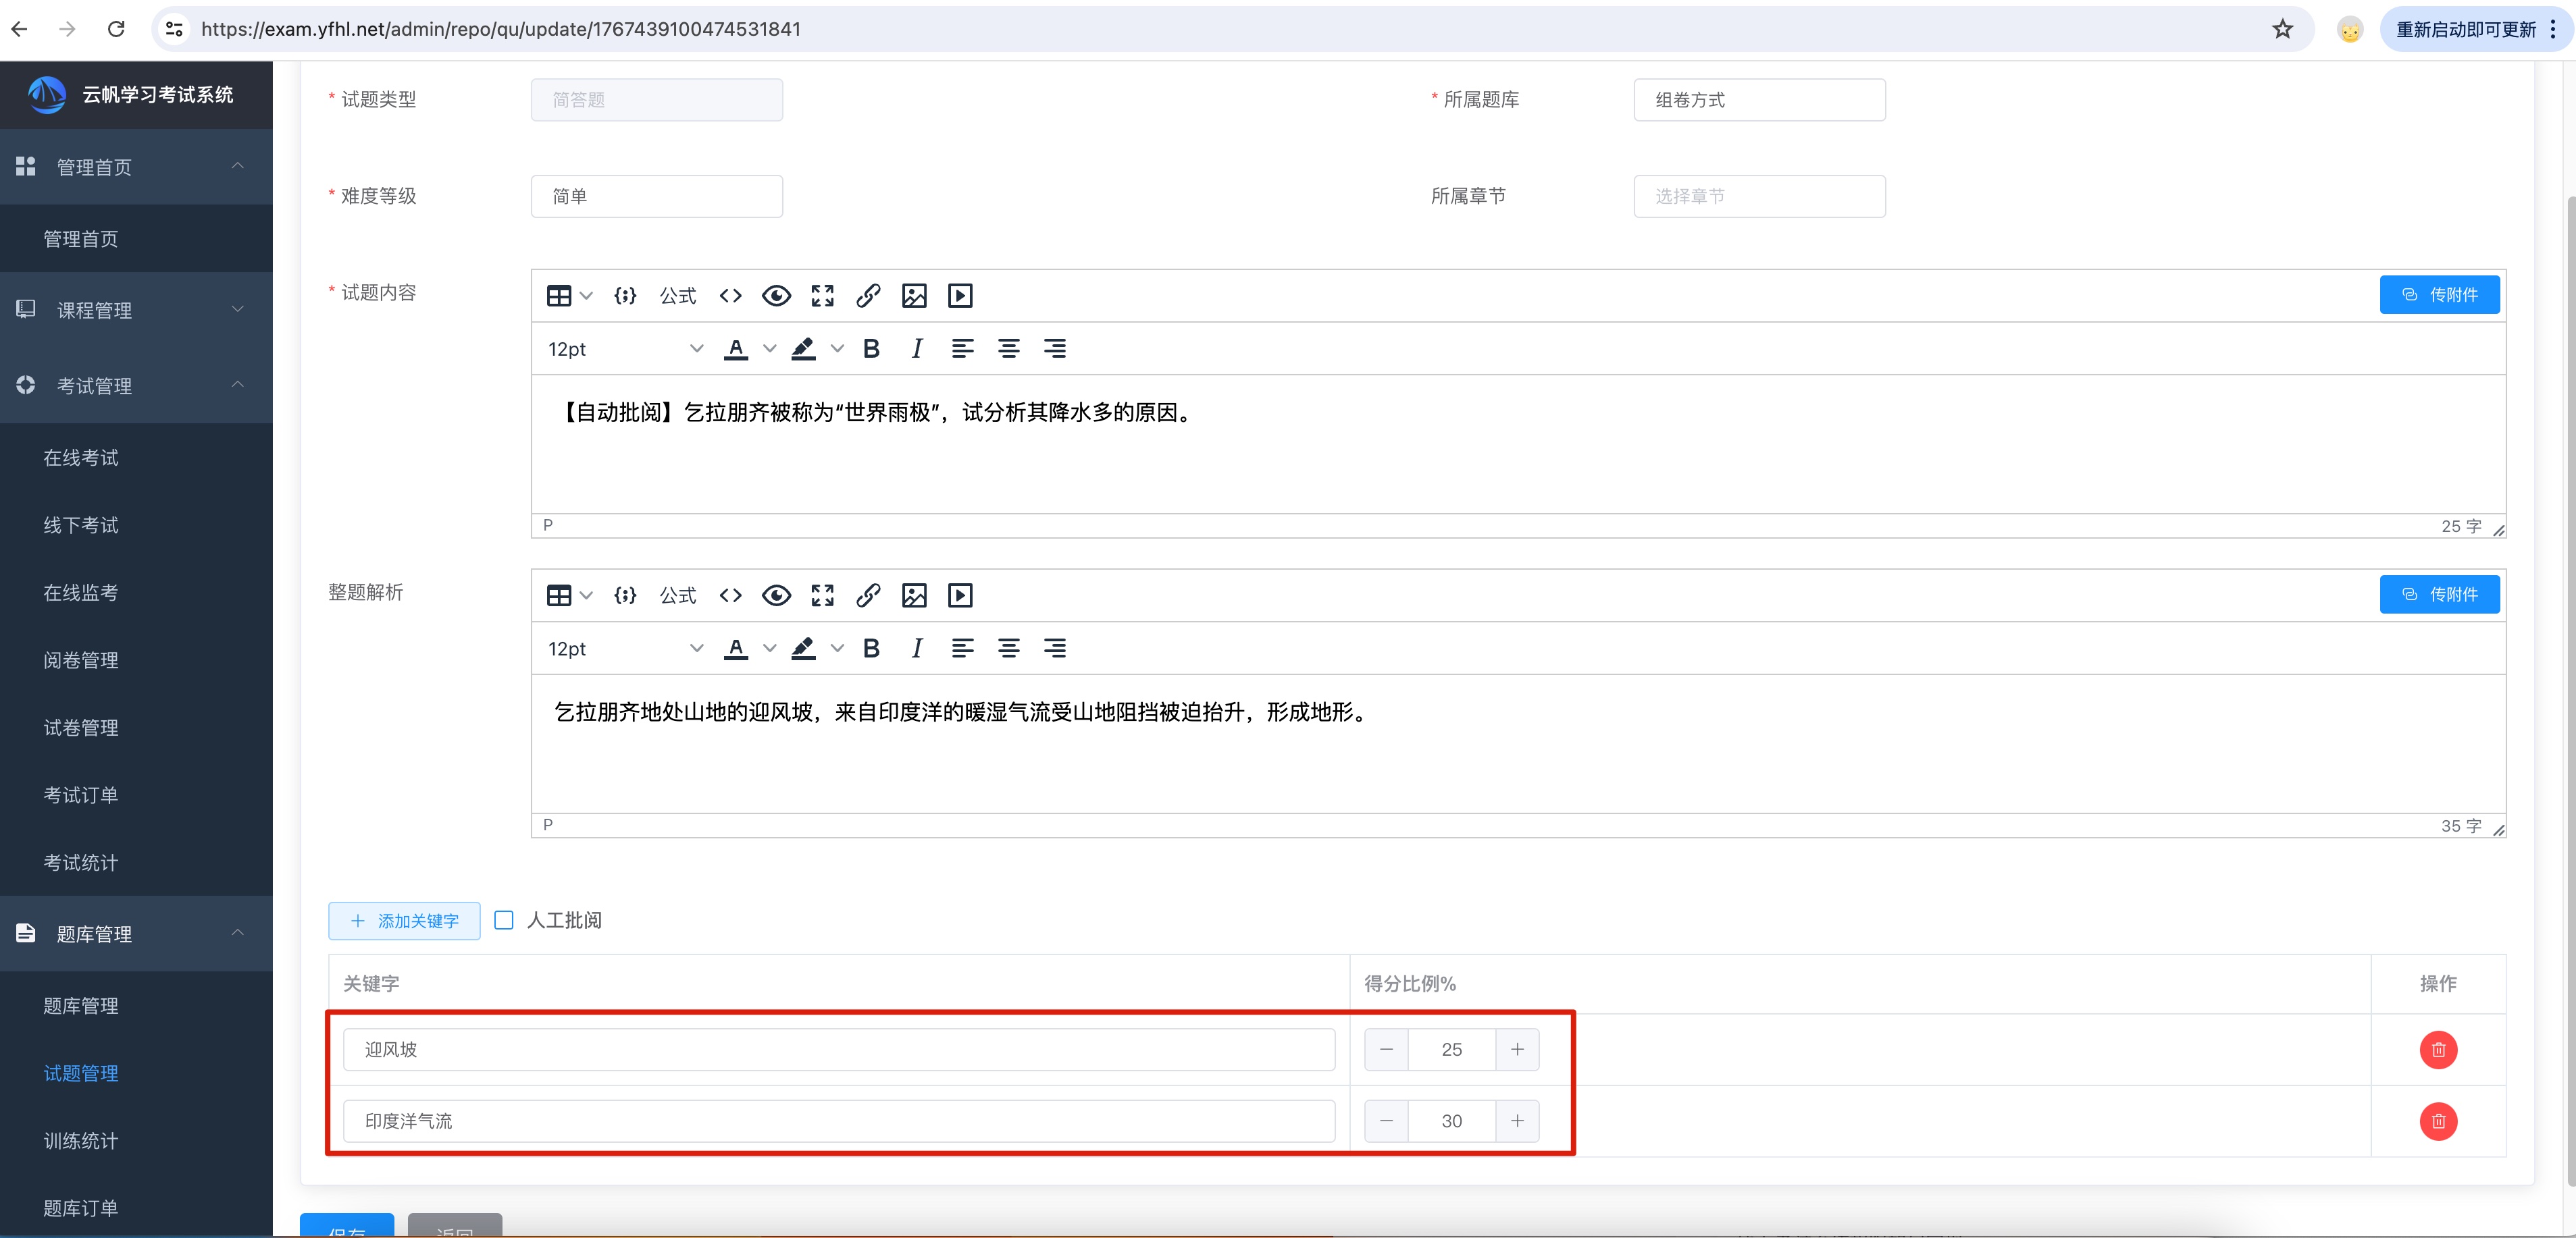Reload the browser page

[x=116, y=29]
